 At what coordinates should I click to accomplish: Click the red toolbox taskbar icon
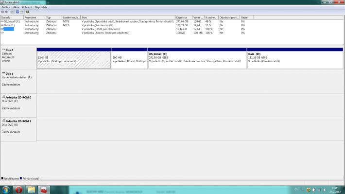tap(44, 190)
